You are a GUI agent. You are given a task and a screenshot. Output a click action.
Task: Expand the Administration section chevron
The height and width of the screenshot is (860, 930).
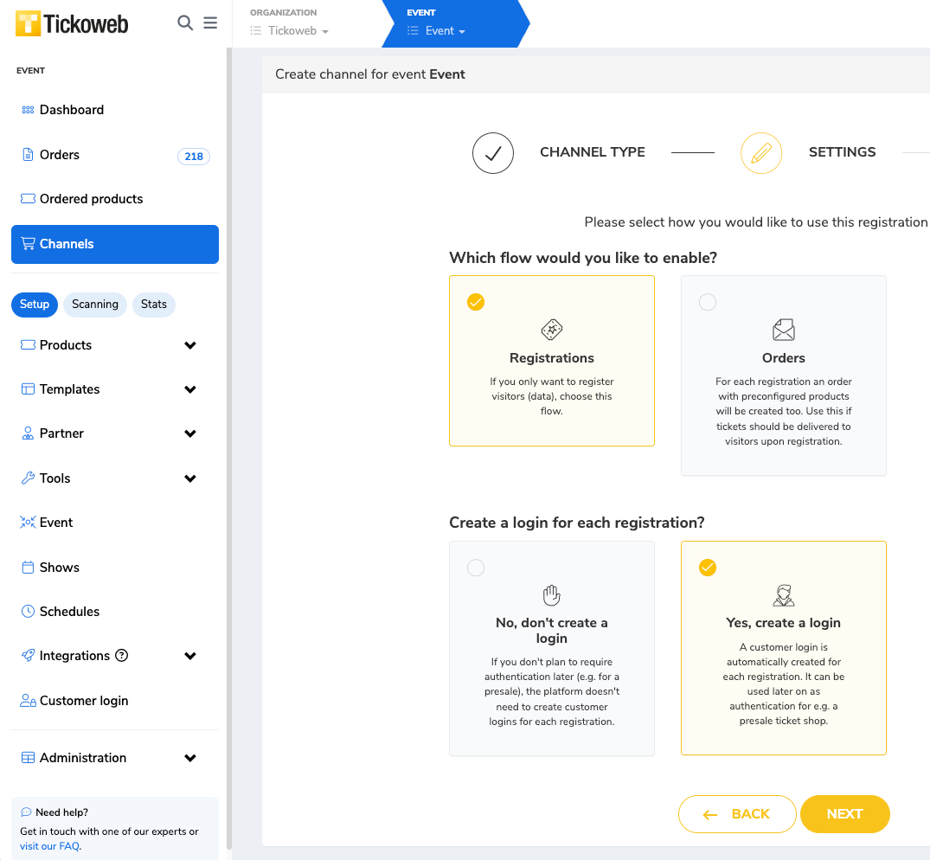[x=190, y=758]
